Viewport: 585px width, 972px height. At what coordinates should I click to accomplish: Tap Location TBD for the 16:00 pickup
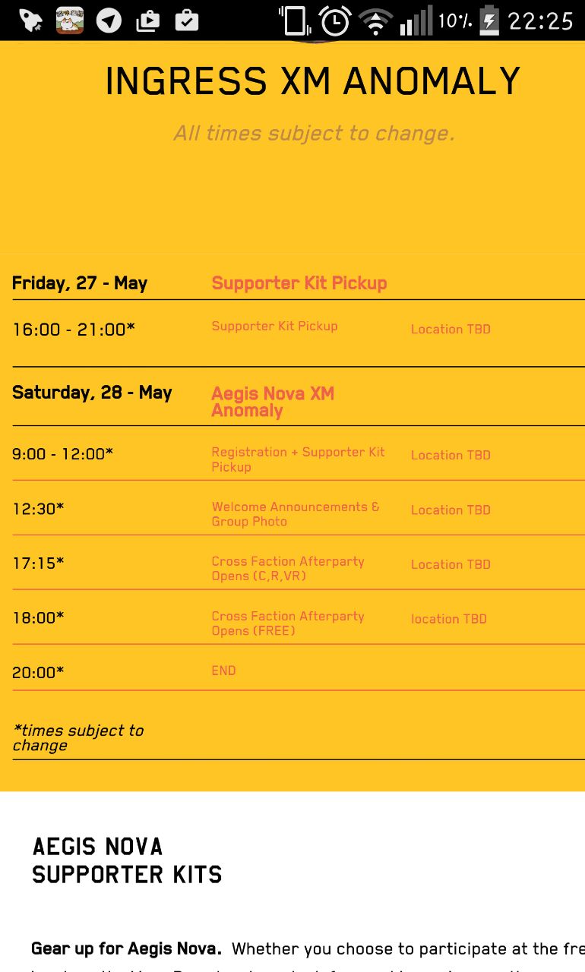click(451, 330)
